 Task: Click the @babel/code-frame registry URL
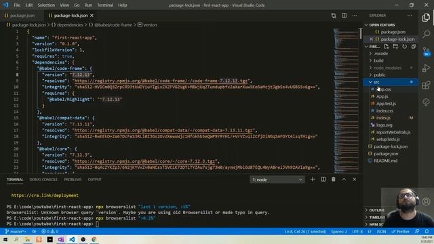[161, 81]
